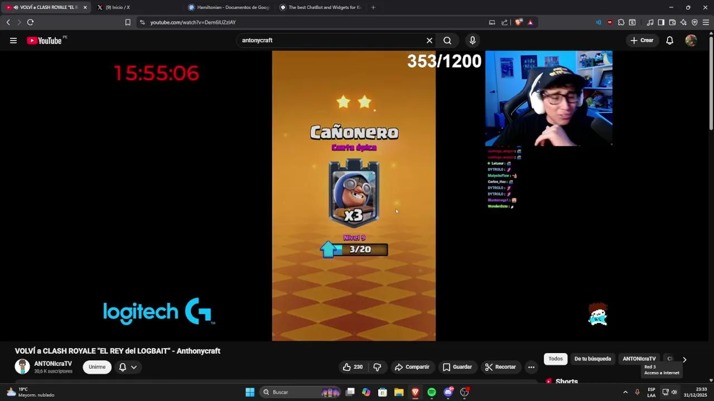The height and width of the screenshot is (401, 714).
Task: Click the video player area
Action: [x=354, y=195]
